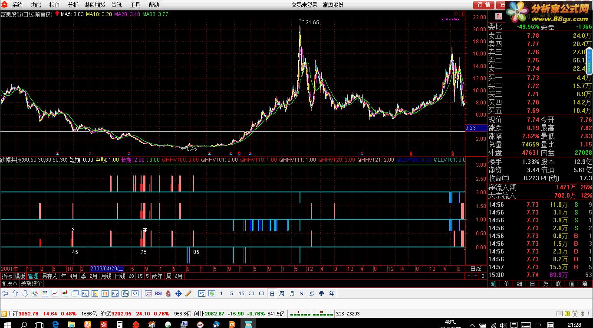Open the 资讯 menu
Screen dimensions: 593x328
tap(116, 5)
